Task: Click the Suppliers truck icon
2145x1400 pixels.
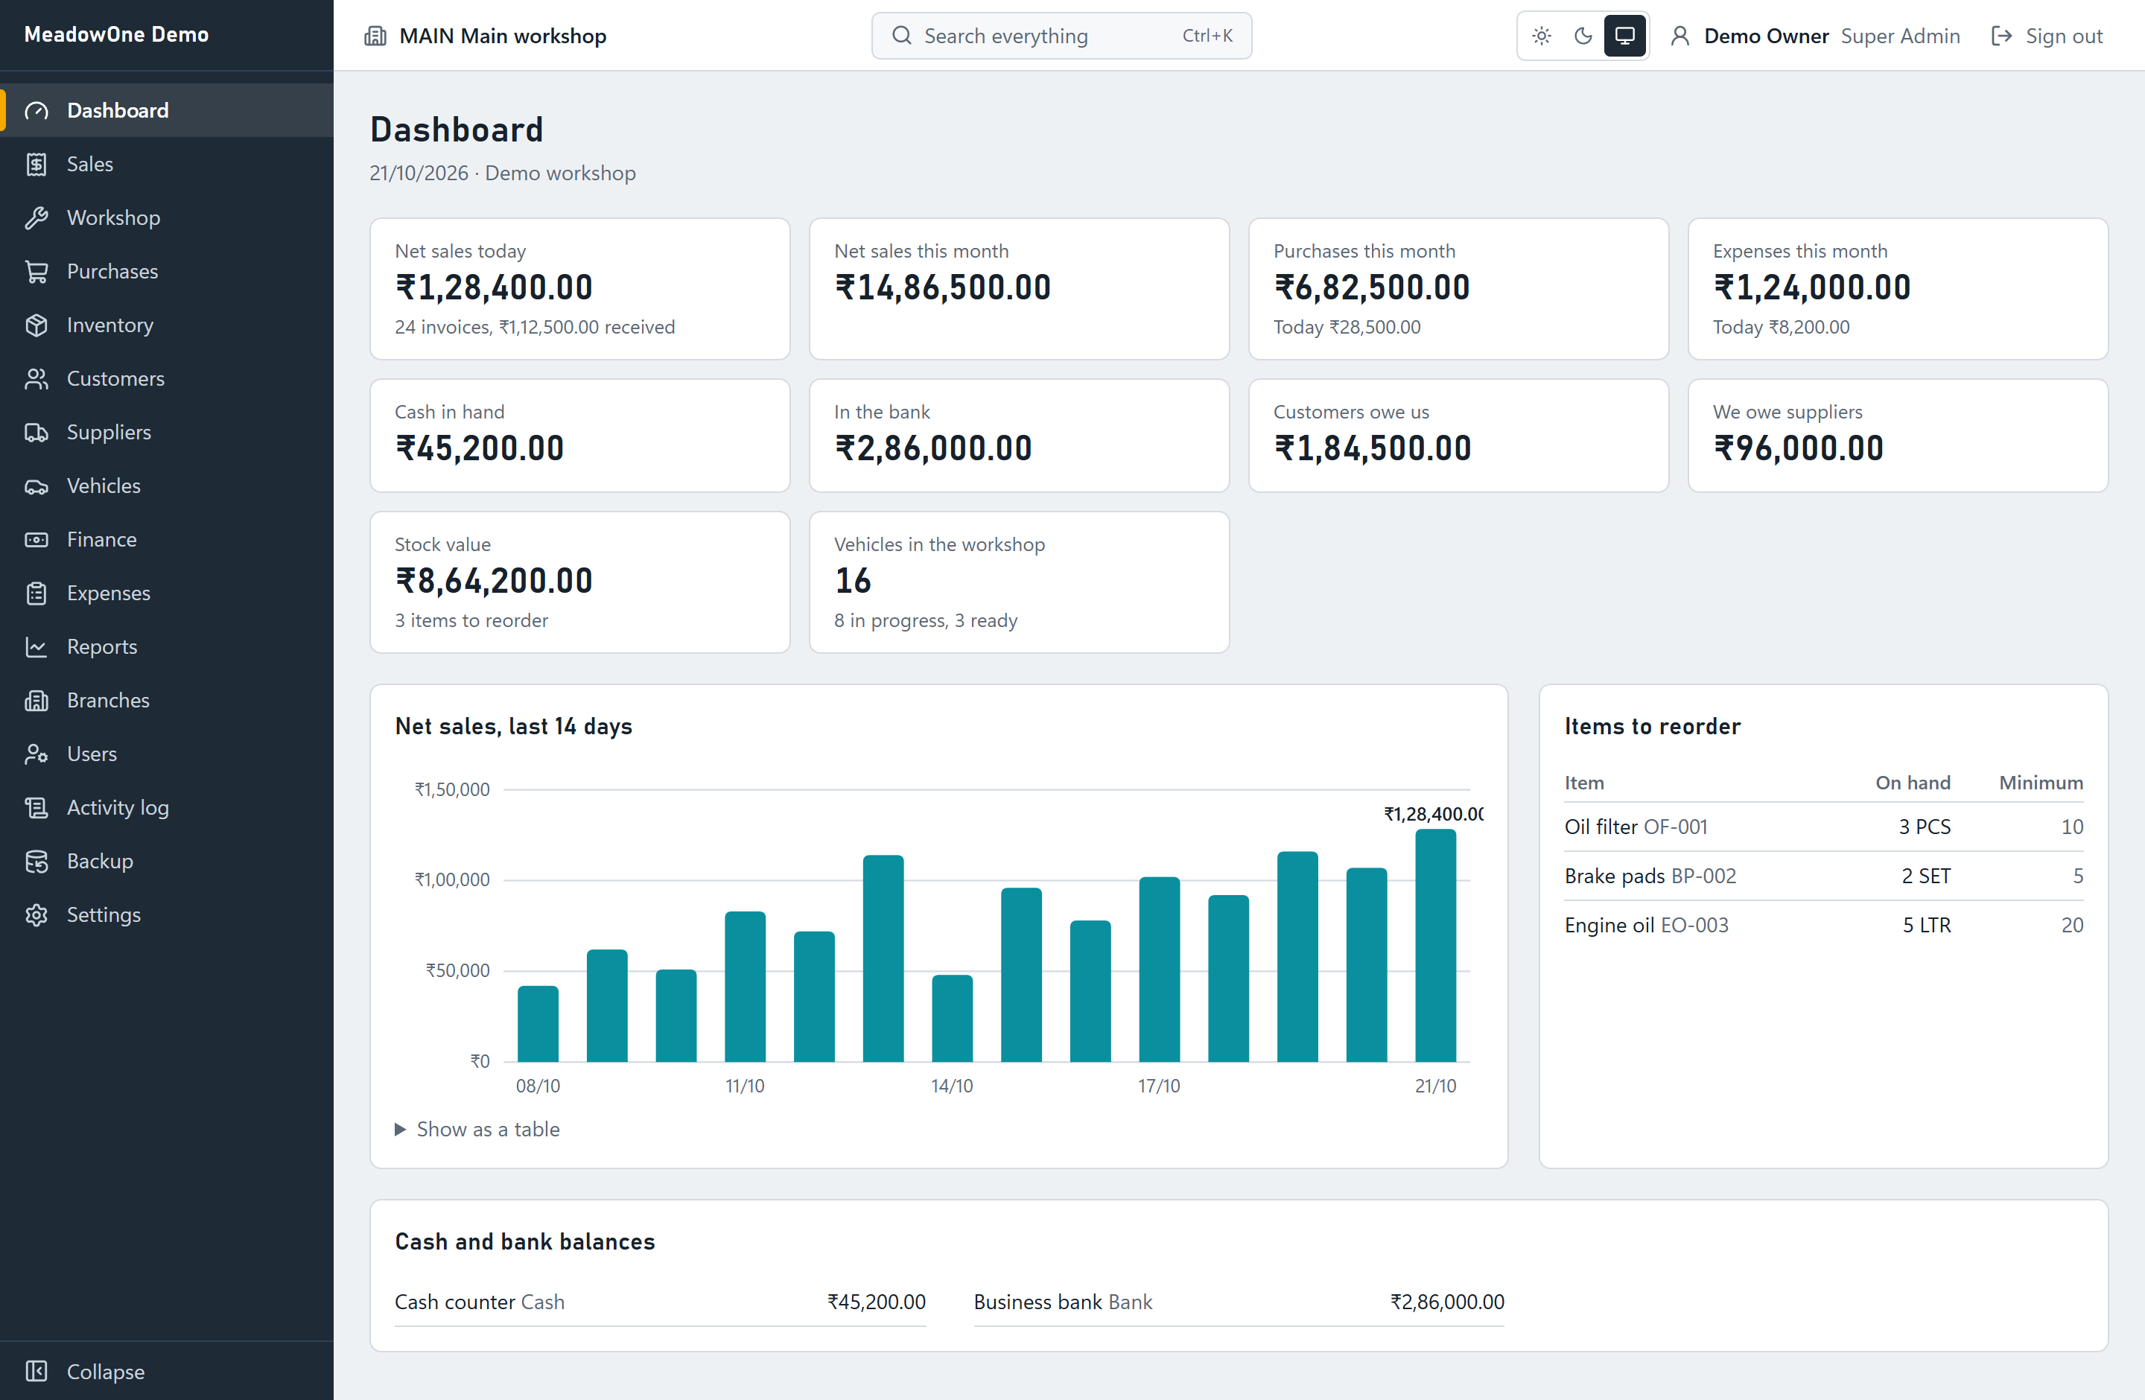Action: (36, 433)
